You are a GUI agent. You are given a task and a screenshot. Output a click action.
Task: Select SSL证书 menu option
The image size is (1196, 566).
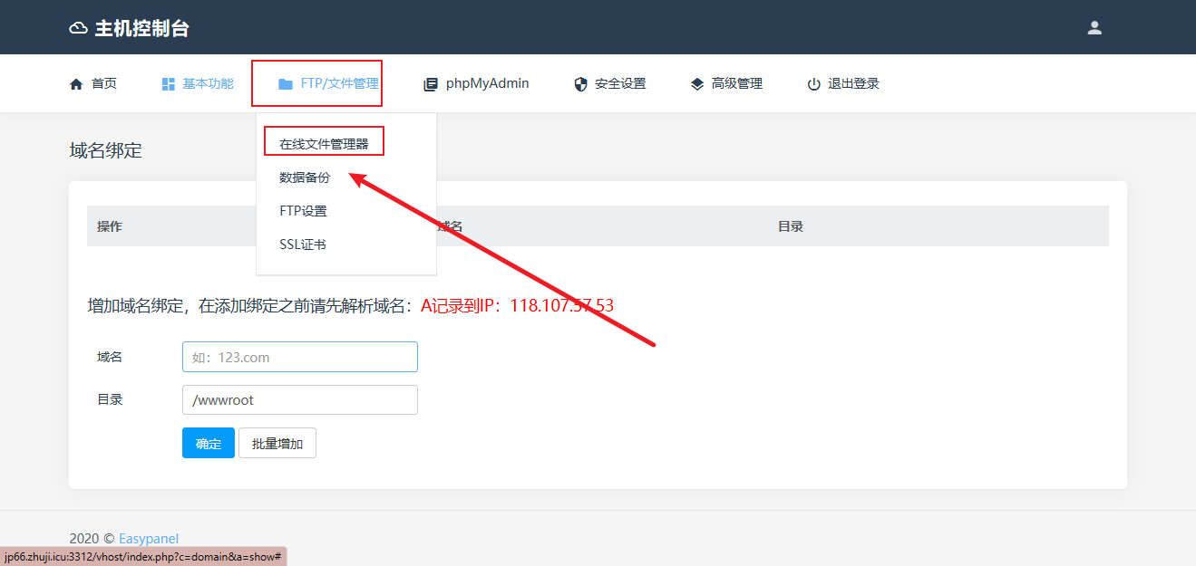tap(302, 245)
